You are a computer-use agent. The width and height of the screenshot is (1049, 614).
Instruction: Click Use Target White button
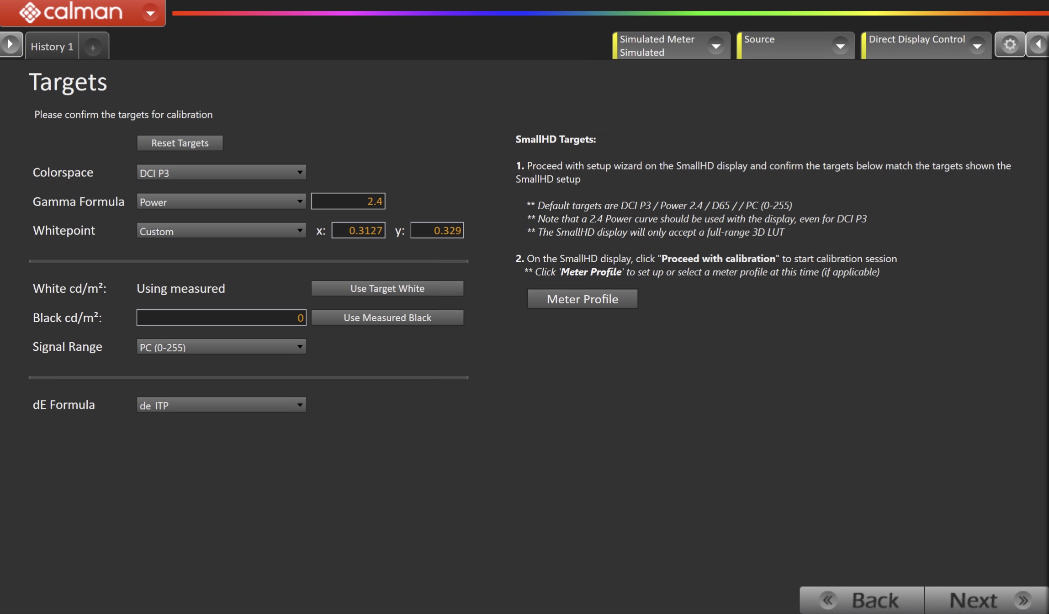pos(387,288)
